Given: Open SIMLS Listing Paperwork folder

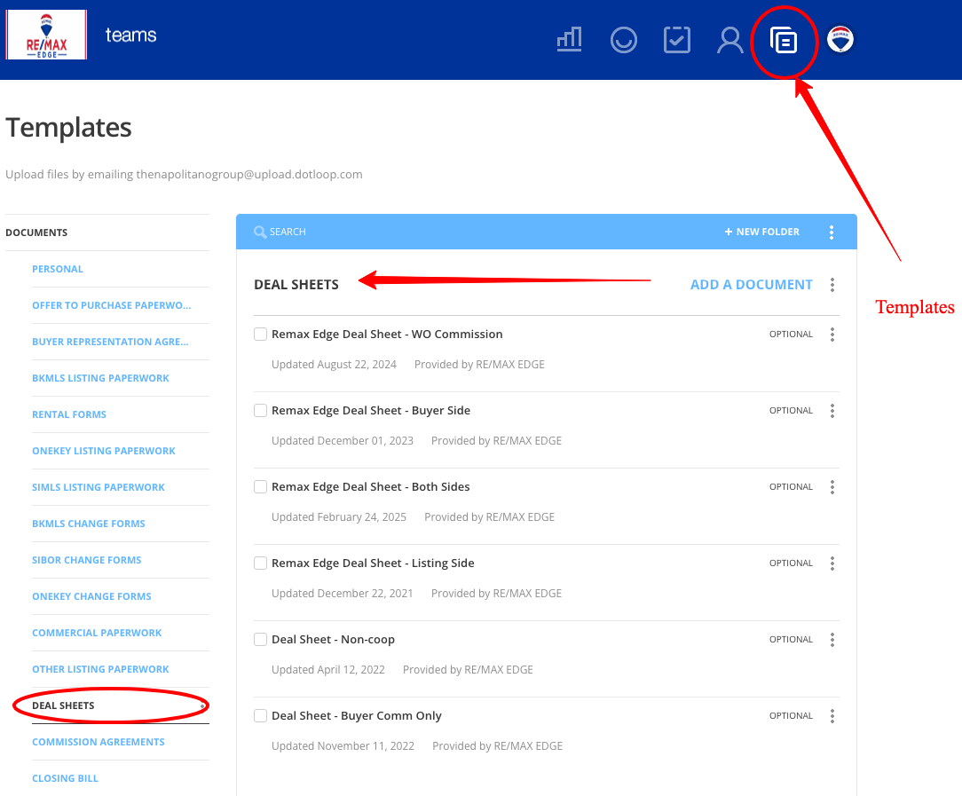Looking at the screenshot, I should click(99, 487).
